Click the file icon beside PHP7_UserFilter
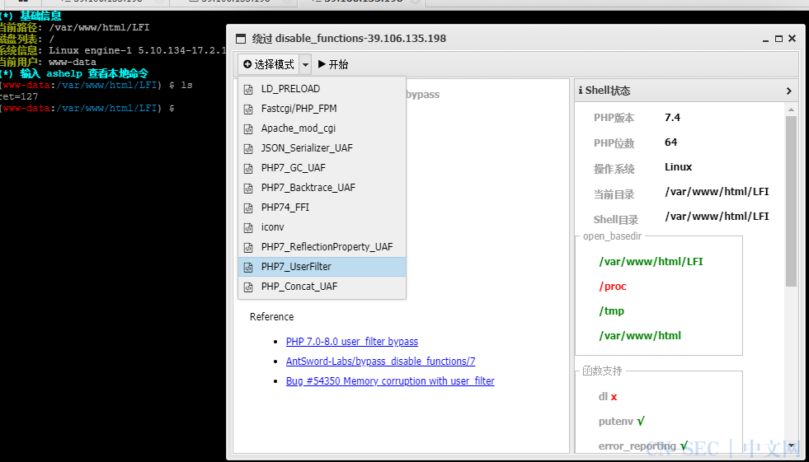 249,267
